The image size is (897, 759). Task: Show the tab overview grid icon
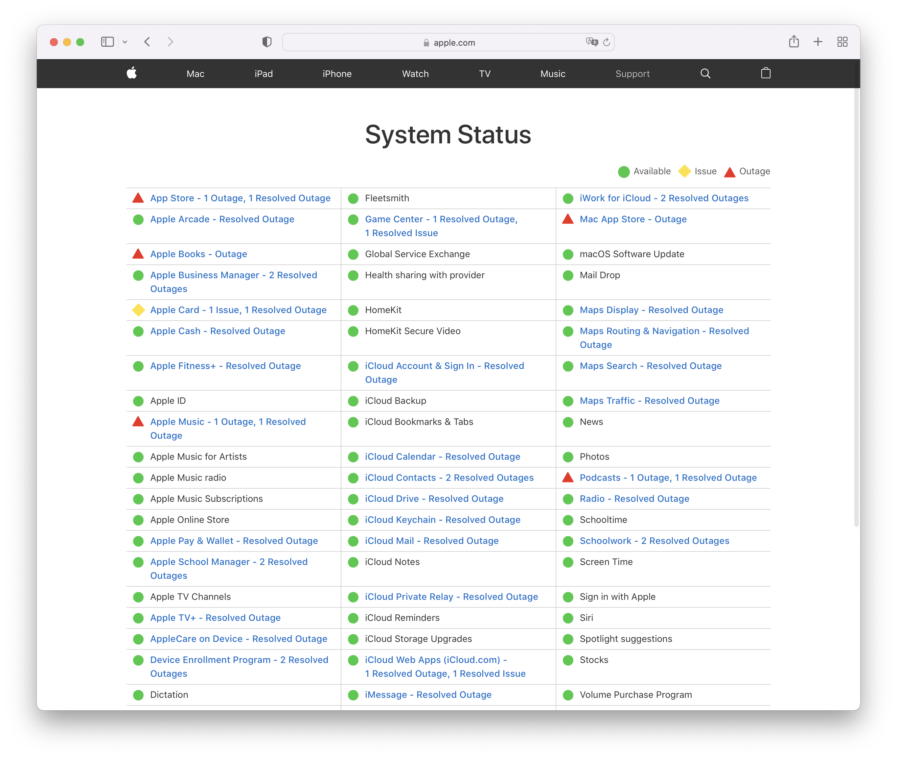(842, 42)
